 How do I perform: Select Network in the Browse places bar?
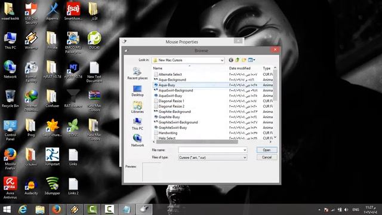(137, 141)
